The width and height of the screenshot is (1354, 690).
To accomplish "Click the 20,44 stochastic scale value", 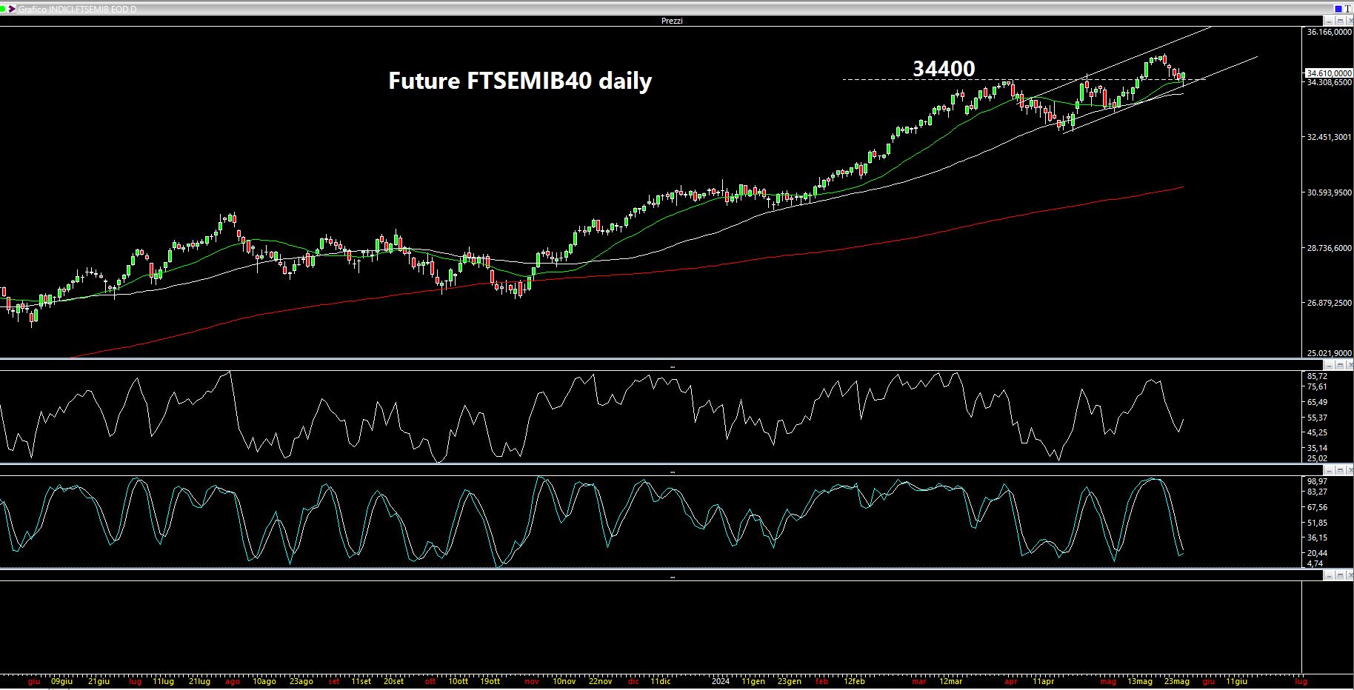I will (1317, 553).
